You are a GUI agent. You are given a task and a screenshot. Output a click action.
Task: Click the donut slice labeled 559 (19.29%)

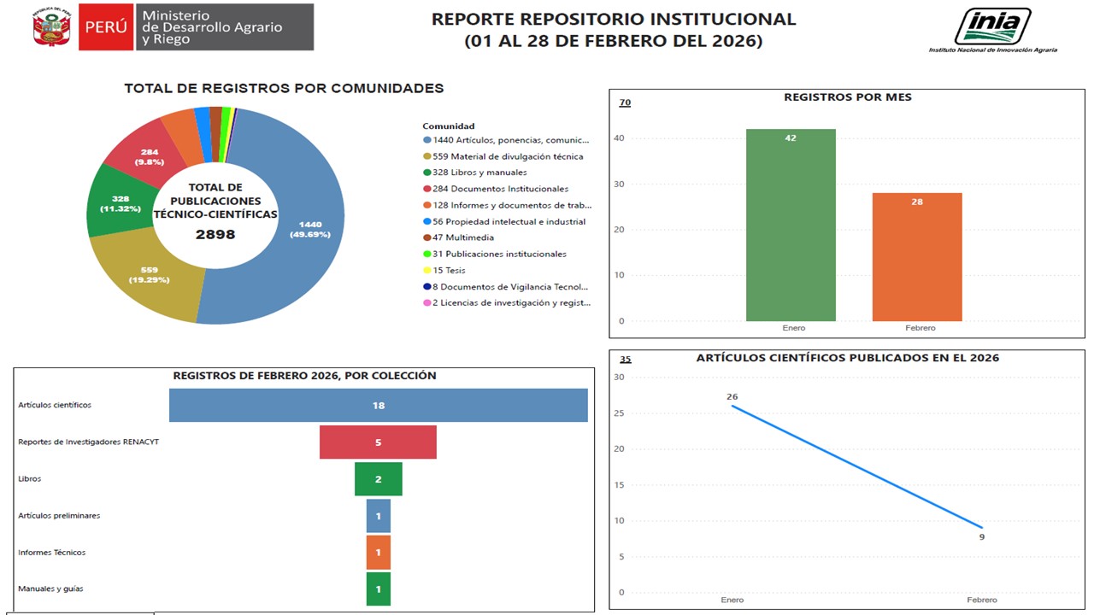149,274
